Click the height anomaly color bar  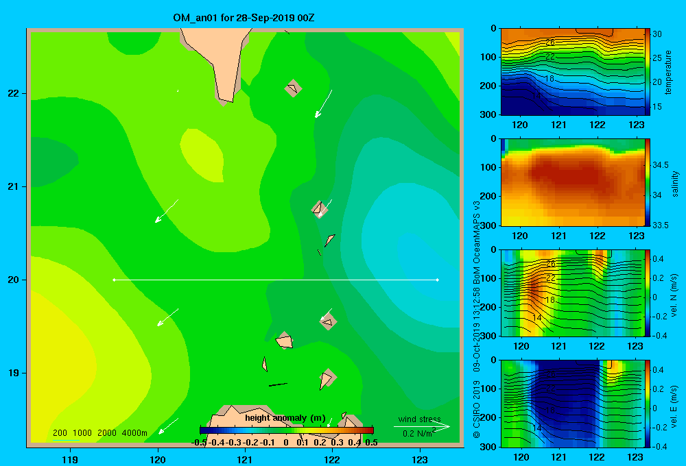[x=287, y=430]
